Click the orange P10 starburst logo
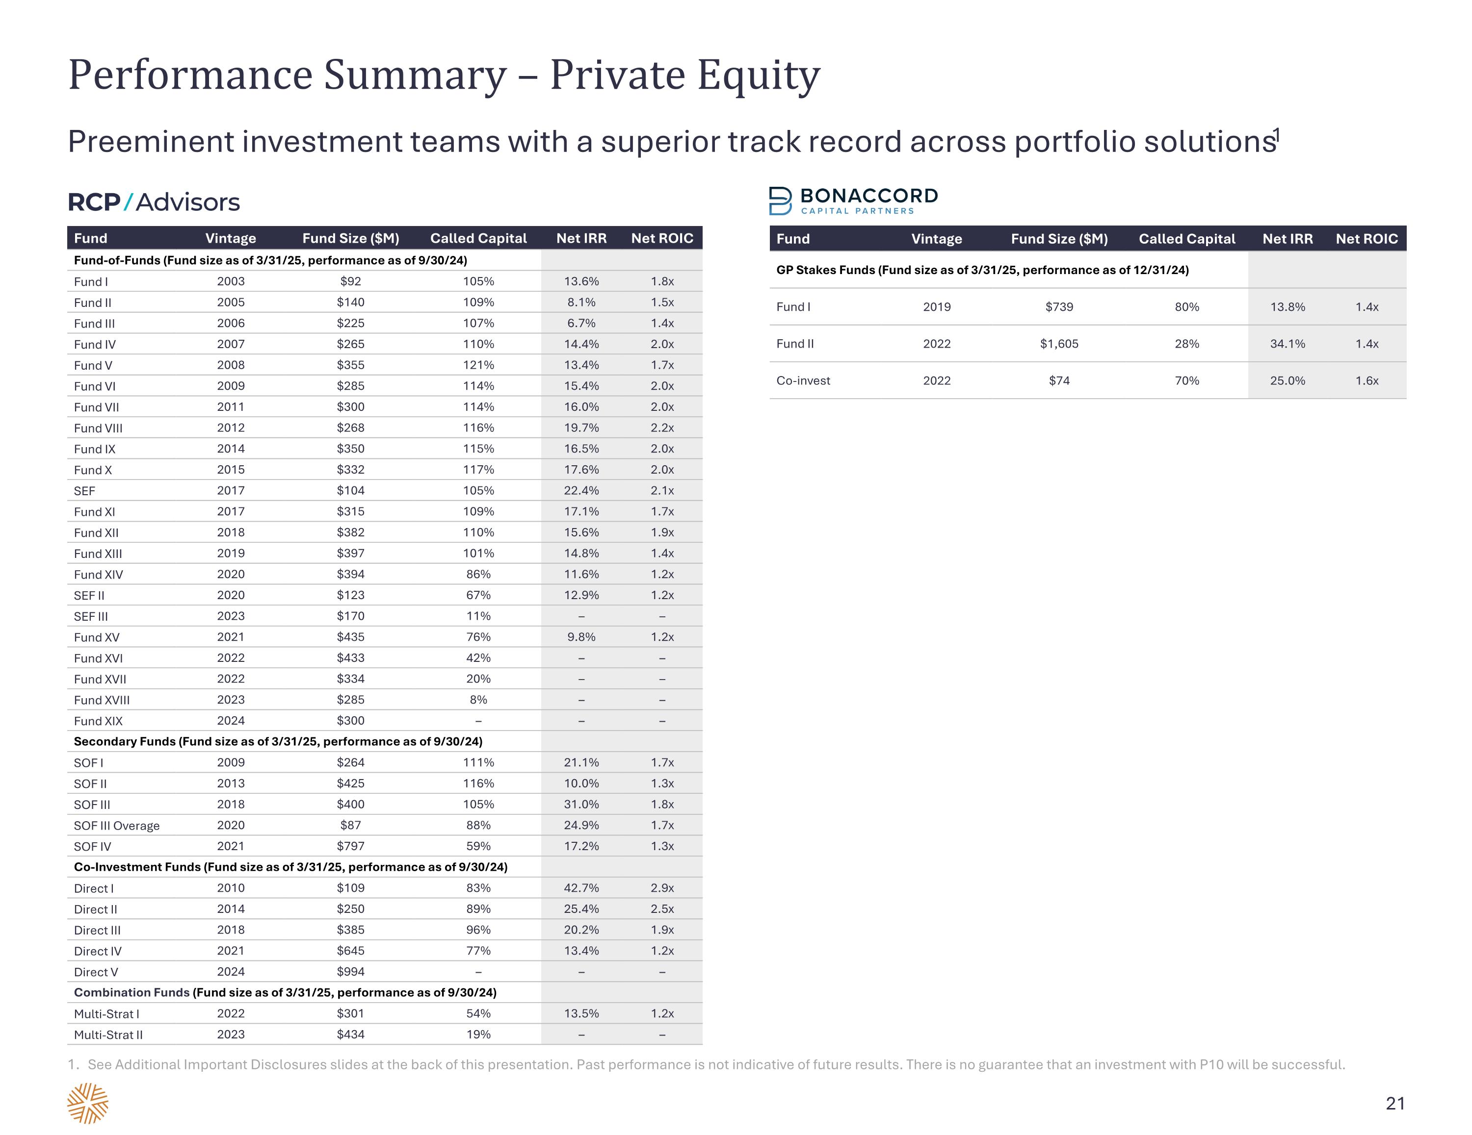 tap(88, 1103)
